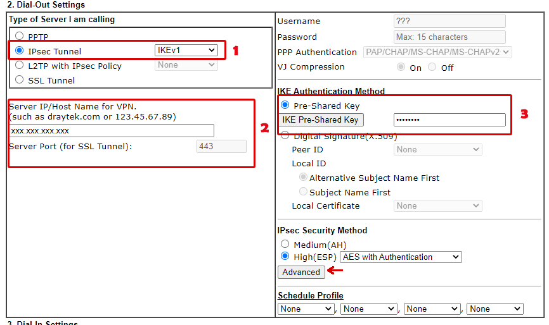Select High(ESP) security method
This screenshot has height=325, width=549.
[285, 257]
